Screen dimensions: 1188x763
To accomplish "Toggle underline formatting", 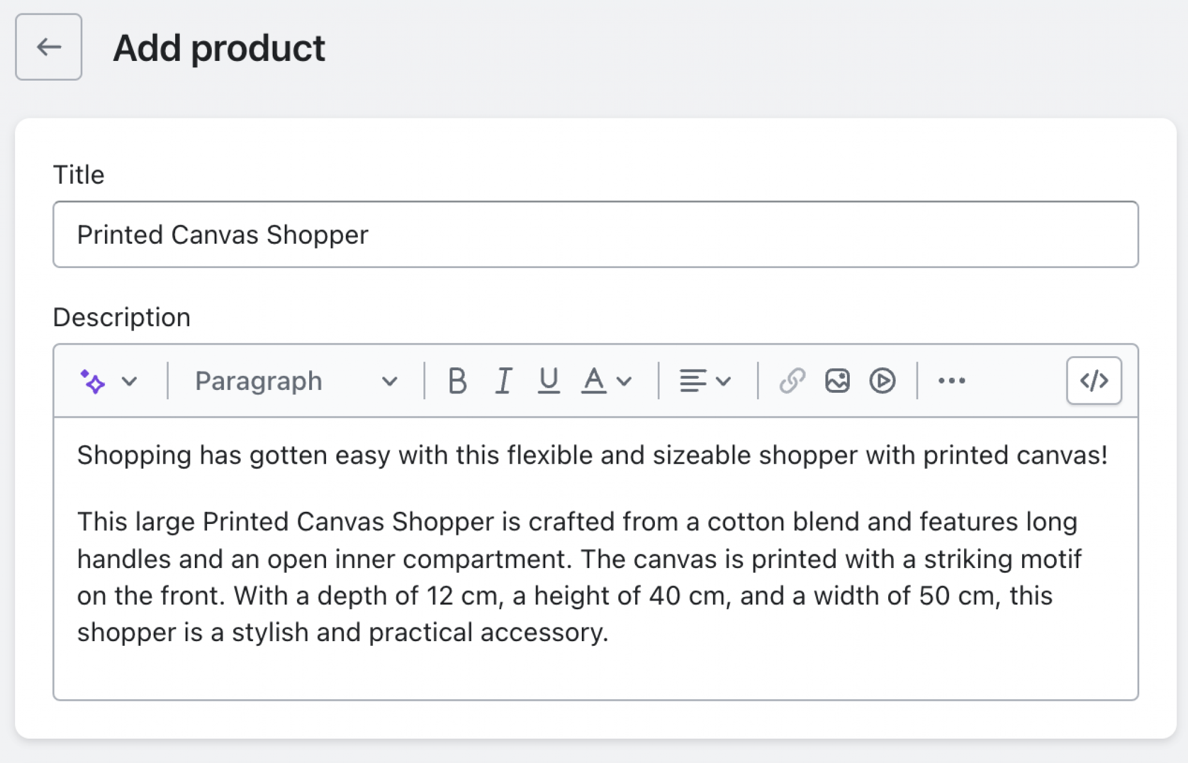I will [x=548, y=381].
